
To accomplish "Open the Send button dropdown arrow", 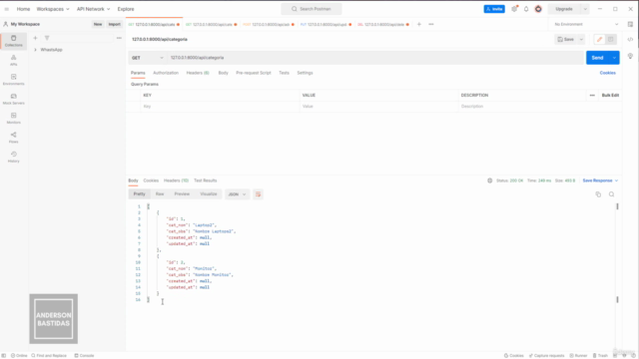I will tap(614, 58).
